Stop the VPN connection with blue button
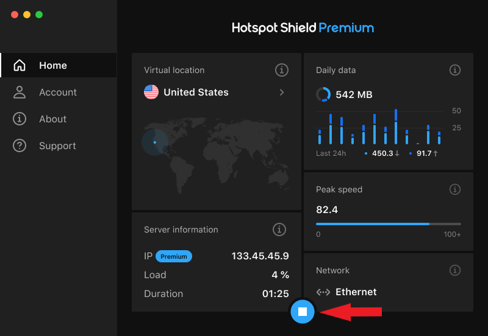The width and height of the screenshot is (488, 336). point(302,312)
